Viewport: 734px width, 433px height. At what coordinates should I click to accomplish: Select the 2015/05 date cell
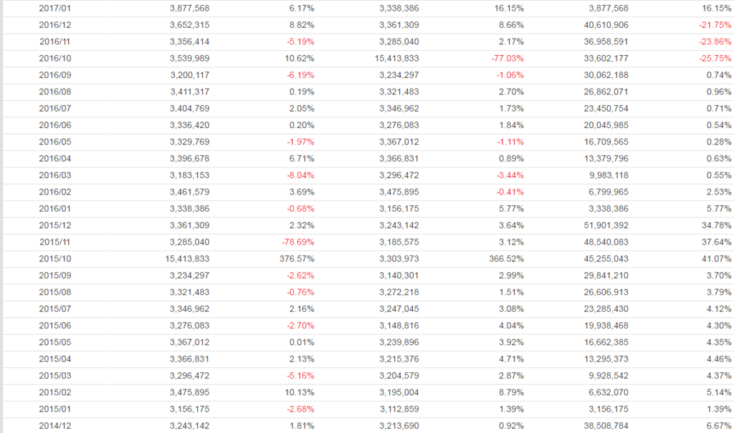[53, 342]
